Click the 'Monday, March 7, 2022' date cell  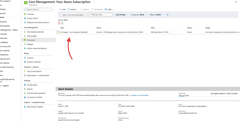point(160,32)
